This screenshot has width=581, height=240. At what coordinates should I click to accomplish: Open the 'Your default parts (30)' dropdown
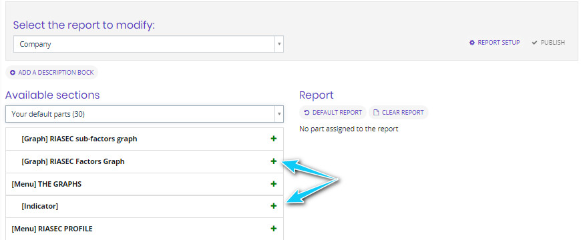pos(144,114)
